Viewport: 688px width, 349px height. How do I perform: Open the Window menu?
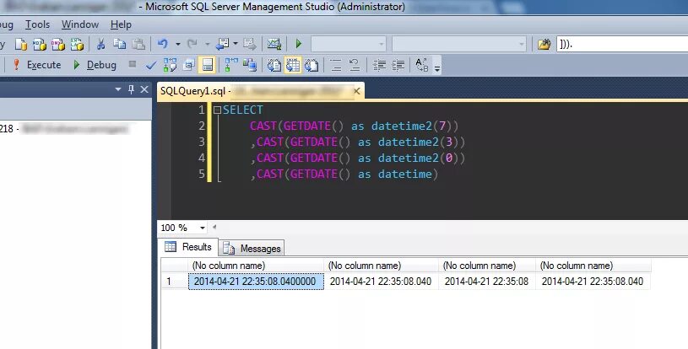coord(80,24)
